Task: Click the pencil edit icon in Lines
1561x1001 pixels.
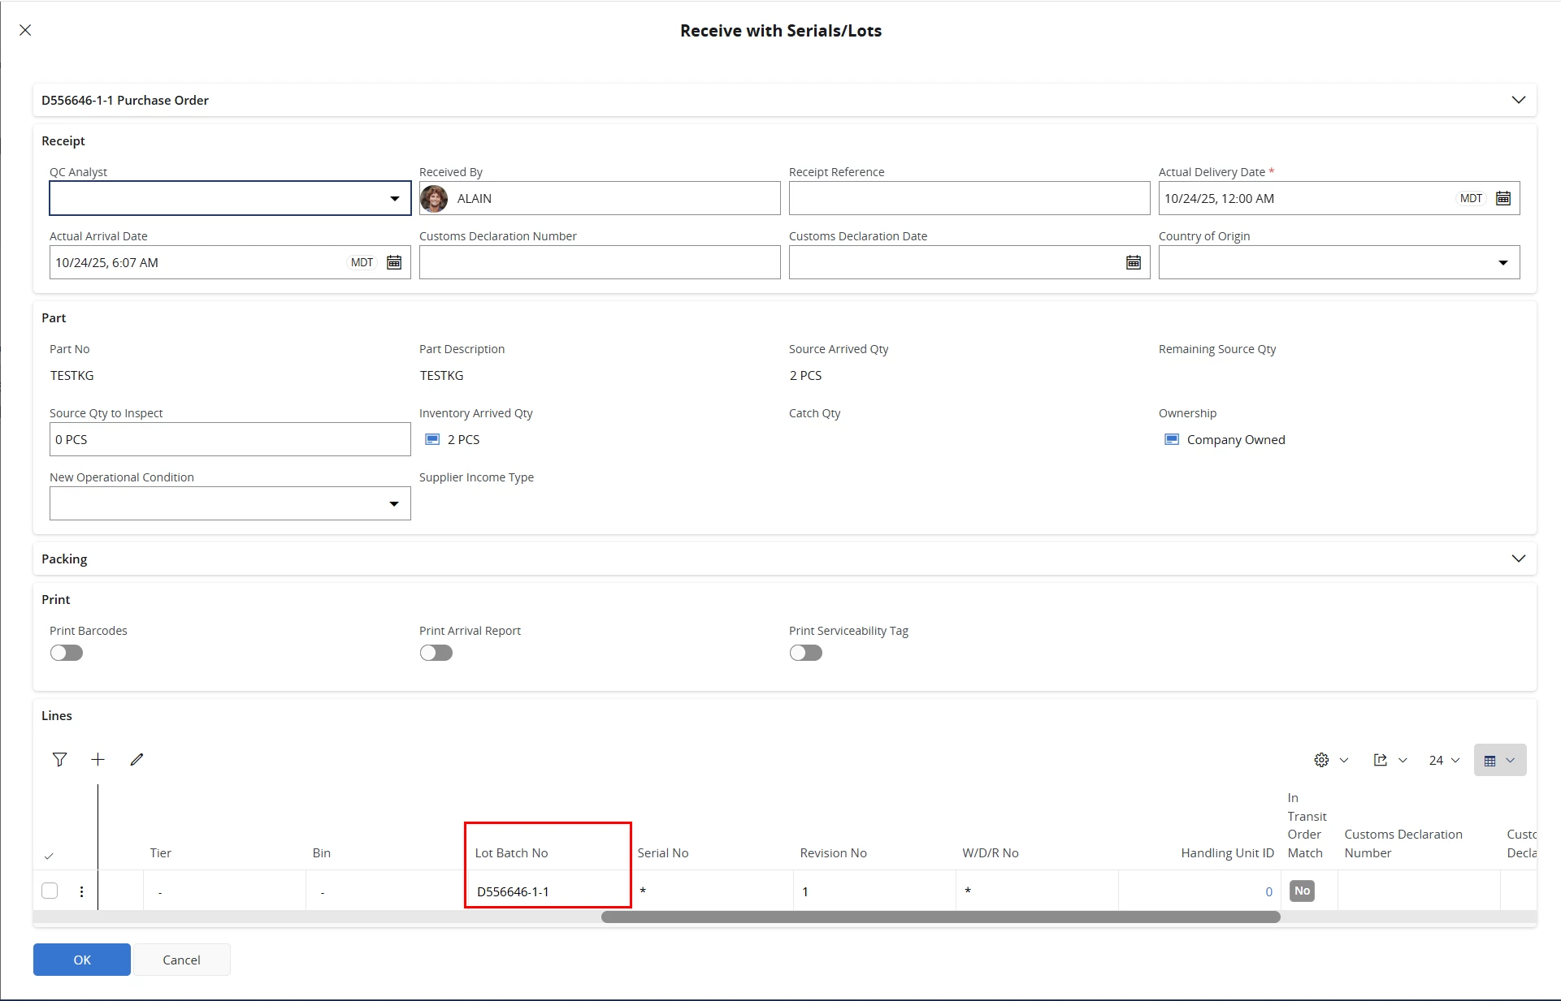Action: [137, 759]
